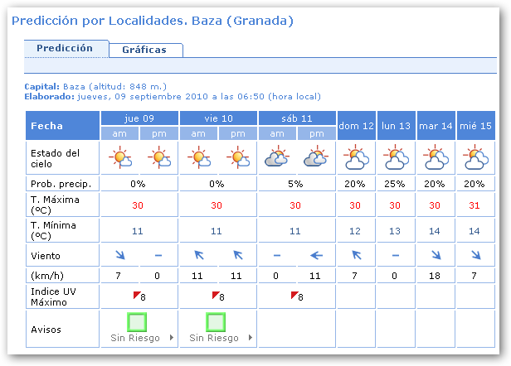
Task: Expand Friday's Sin Riesgo arrow
Action: click(251, 338)
